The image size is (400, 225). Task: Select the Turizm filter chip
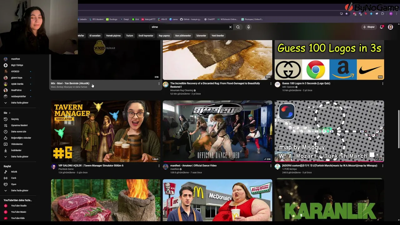click(x=130, y=36)
